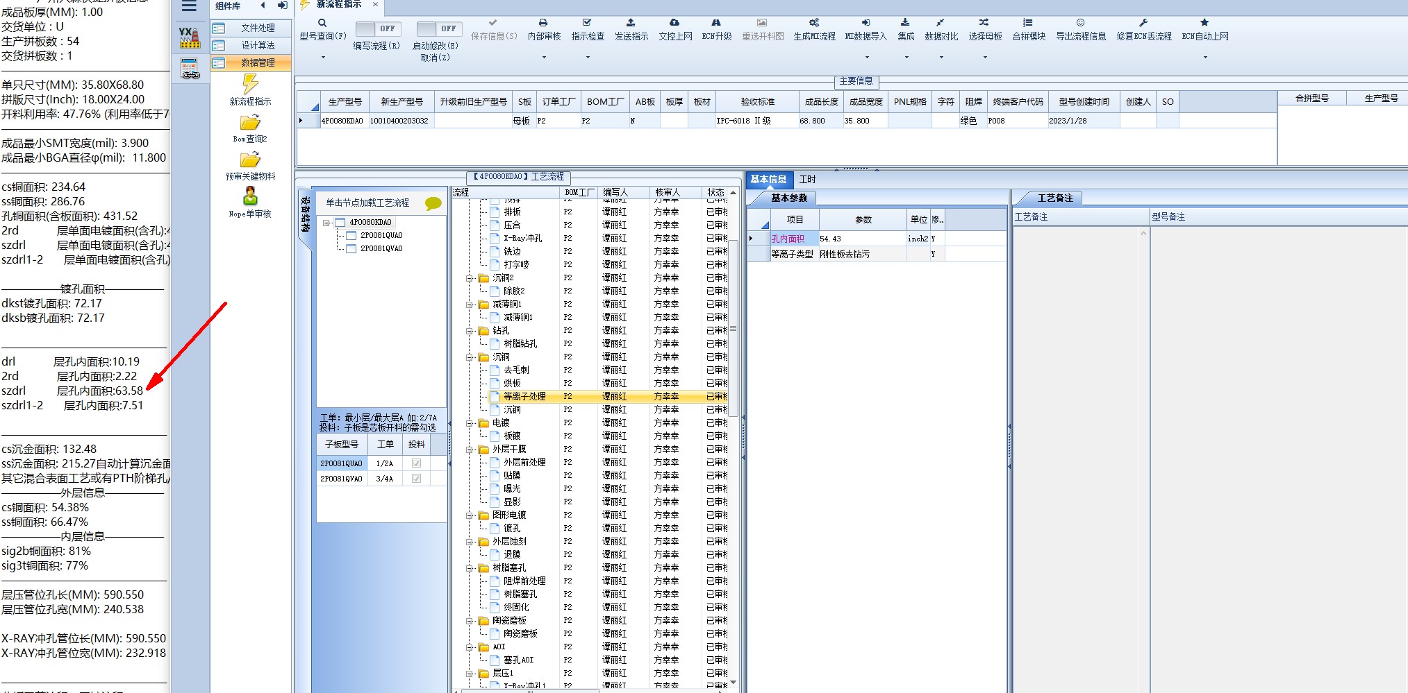
Task: Click the 发送指示 upload icon
Action: [x=631, y=23]
